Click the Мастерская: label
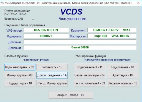 (78, 36)
